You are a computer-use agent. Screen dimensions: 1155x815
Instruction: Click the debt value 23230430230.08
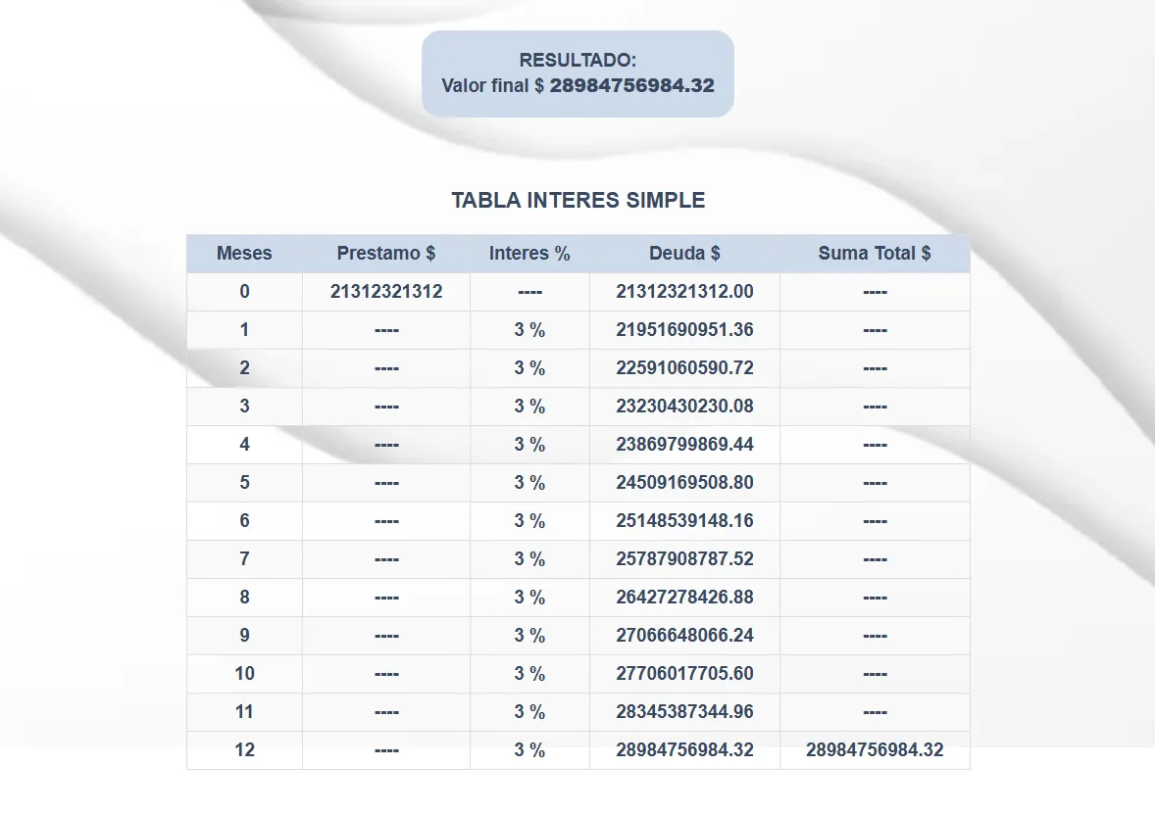pos(684,407)
